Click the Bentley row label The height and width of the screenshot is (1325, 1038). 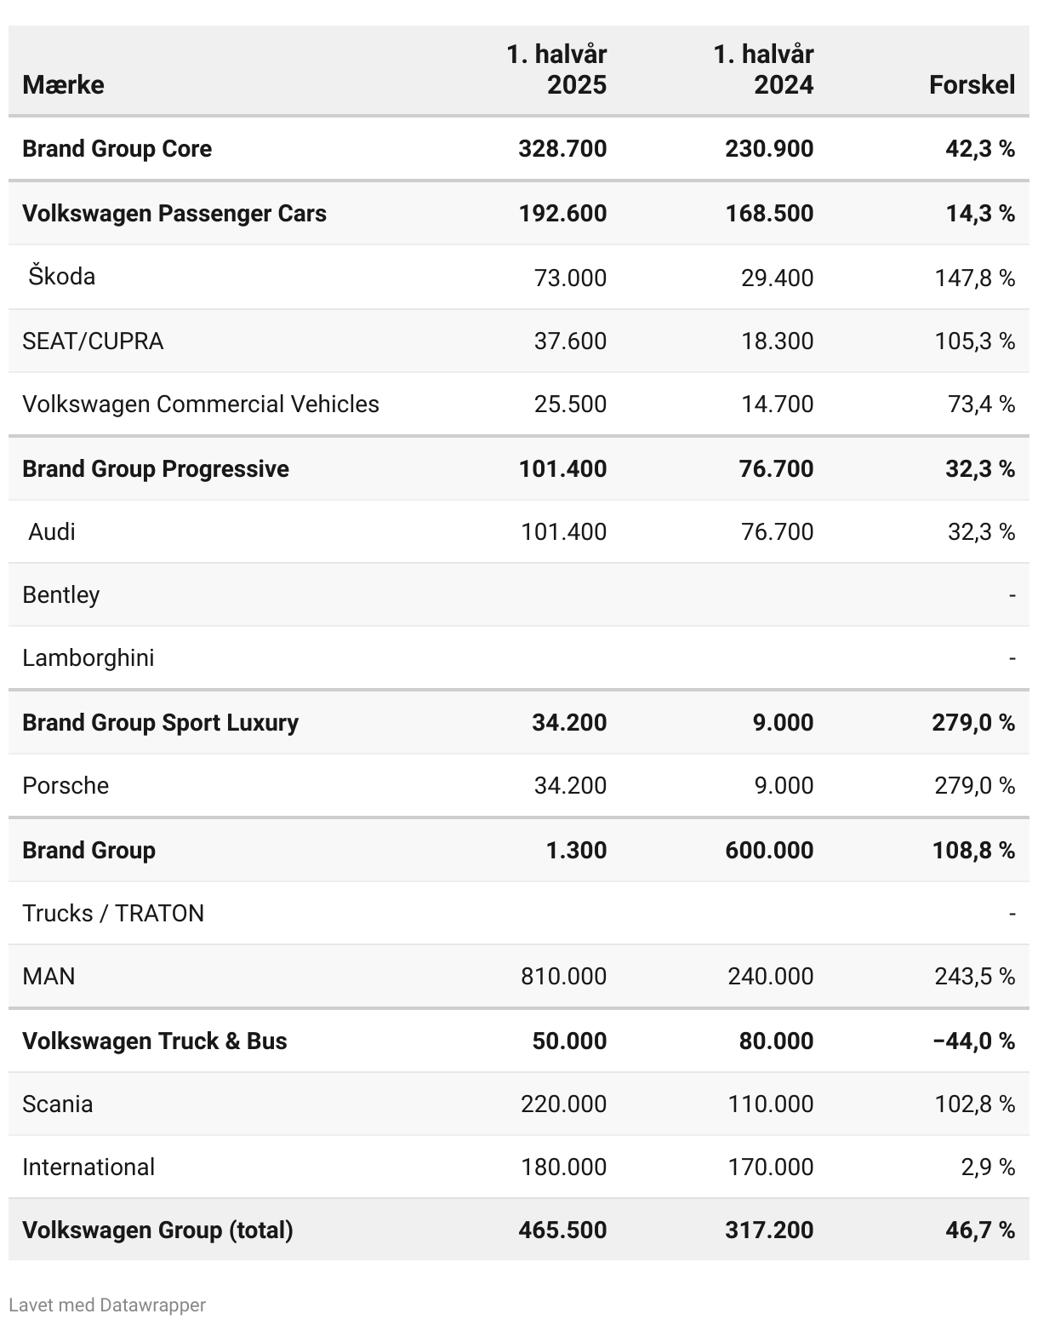coord(61,594)
